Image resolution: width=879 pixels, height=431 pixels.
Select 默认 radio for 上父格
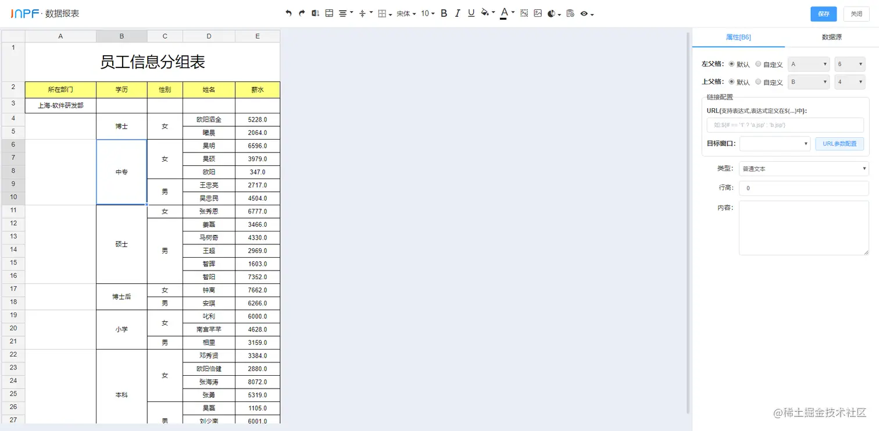pyautogui.click(x=731, y=82)
